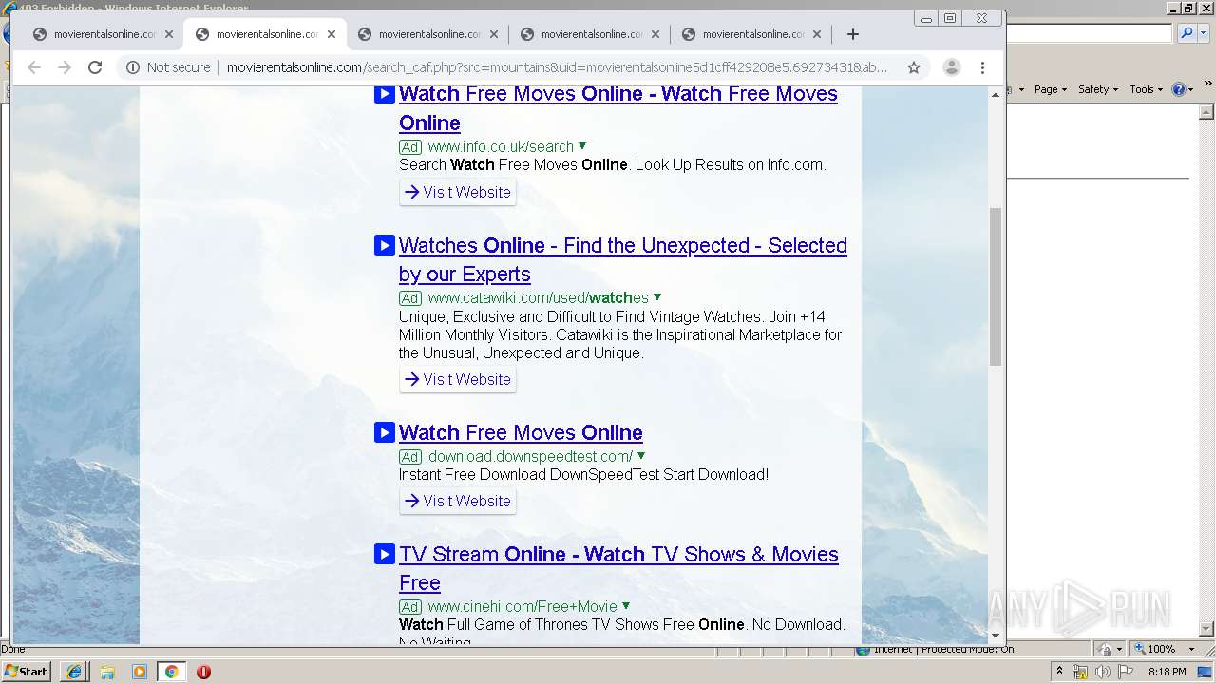Click the www.cinehi.com/Free+Movie URL
The width and height of the screenshot is (1216, 684).
(x=522, y=606)
